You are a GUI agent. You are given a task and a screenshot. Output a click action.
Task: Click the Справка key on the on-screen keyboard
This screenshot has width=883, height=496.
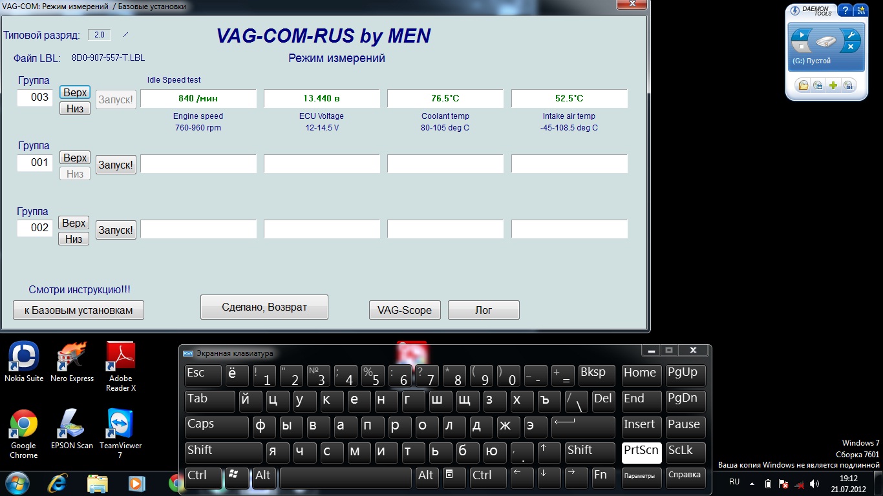[x=686, y=478]
